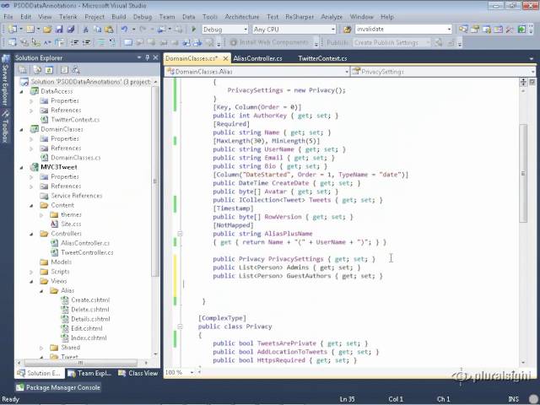Select Site.css in the Content folder

click(71, 224)
